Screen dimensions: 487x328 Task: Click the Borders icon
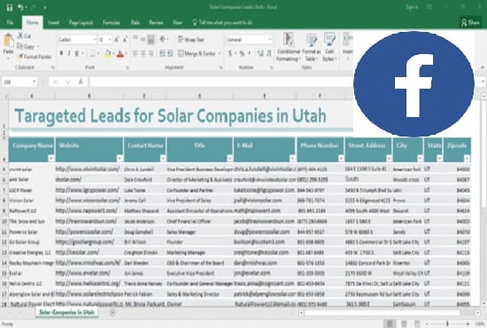coord(92,54)
